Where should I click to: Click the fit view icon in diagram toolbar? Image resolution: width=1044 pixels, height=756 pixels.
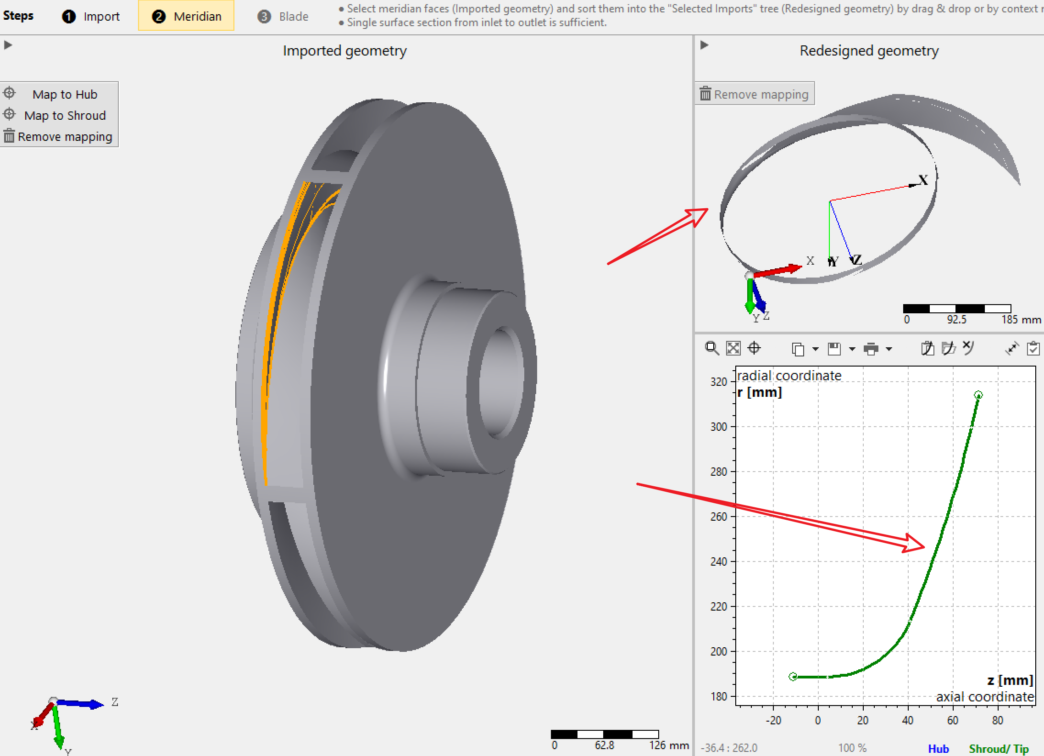click(733, 348)
